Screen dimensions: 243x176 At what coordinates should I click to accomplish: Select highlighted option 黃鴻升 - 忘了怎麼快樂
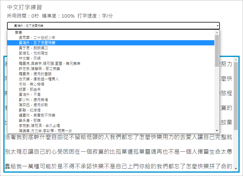click(111, 43)
